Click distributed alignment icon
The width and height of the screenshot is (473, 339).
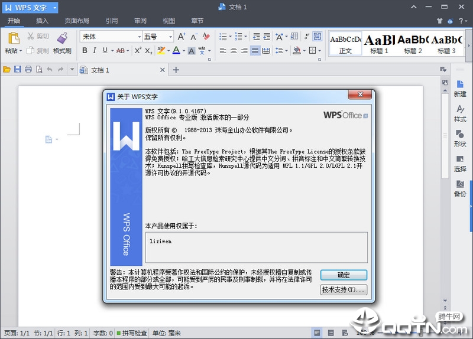point(266,51)
